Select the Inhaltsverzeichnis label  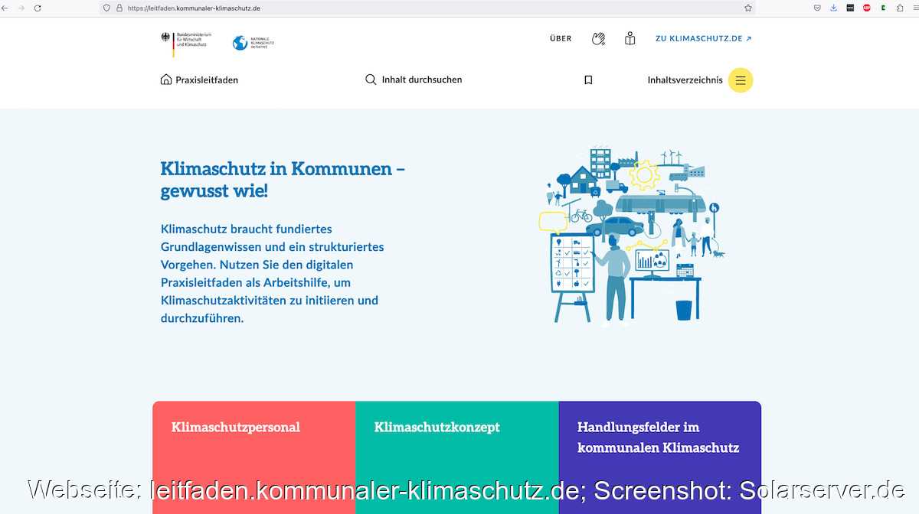pyautogui.click(x=685, y=80)
